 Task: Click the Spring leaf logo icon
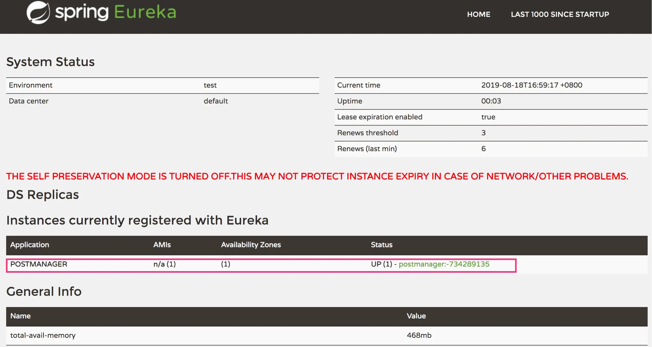(x=38, y=13)
